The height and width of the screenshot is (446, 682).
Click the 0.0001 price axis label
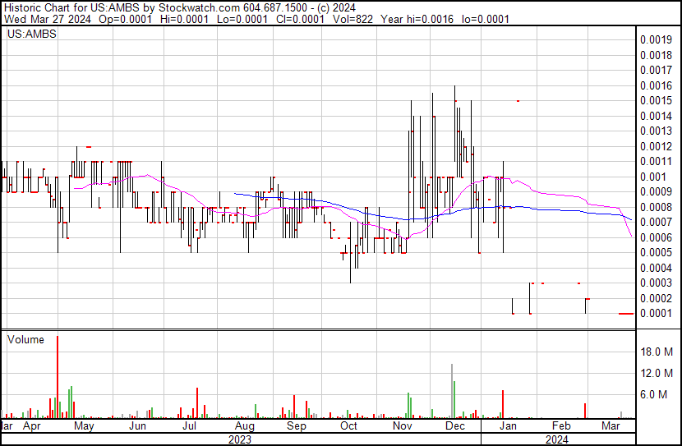(656, 314)
